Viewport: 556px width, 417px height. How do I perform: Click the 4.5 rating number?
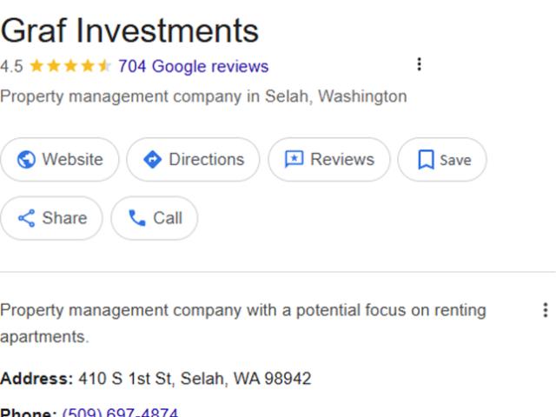[11, 66]
